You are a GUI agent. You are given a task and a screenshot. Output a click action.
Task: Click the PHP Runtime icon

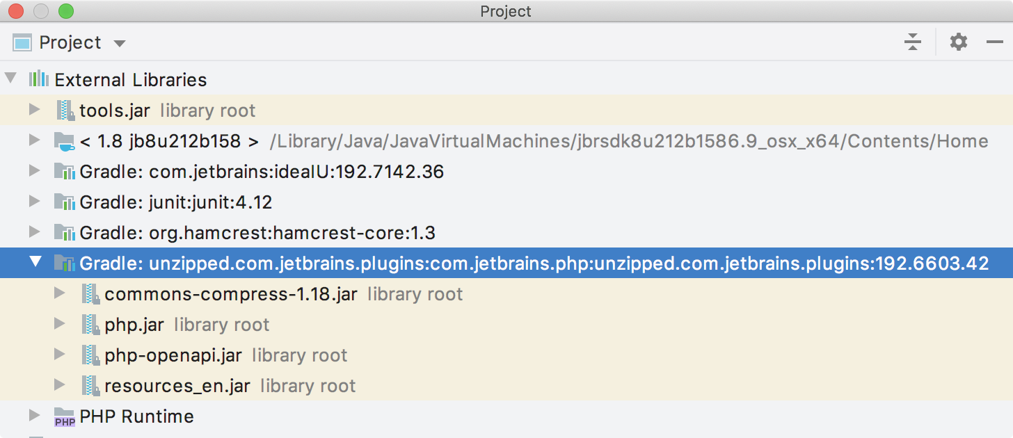pos(63,416)
